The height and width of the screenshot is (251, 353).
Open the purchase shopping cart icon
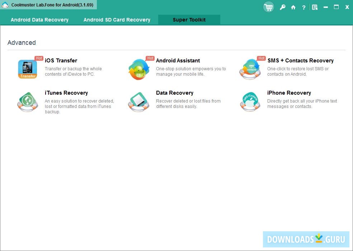click(268, 7)
